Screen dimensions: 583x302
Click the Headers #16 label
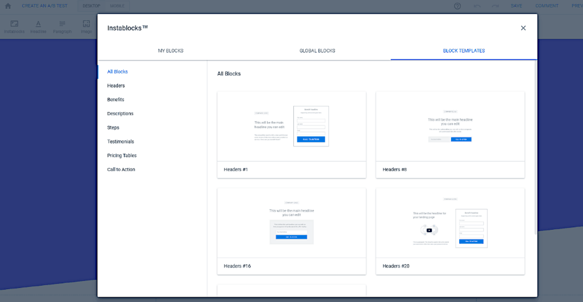pos(237,266)
